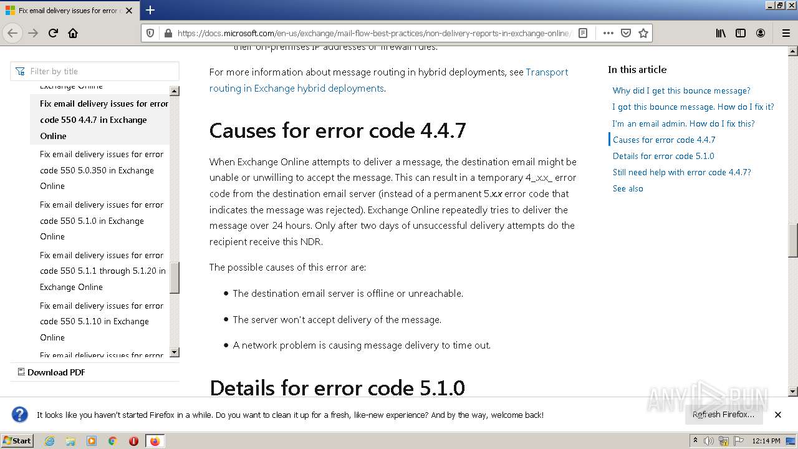Open the Firefox hamburger menu
Screen dimensions: 798x449
pos(786,33)
